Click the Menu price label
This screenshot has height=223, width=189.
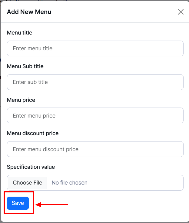point(21,100)
